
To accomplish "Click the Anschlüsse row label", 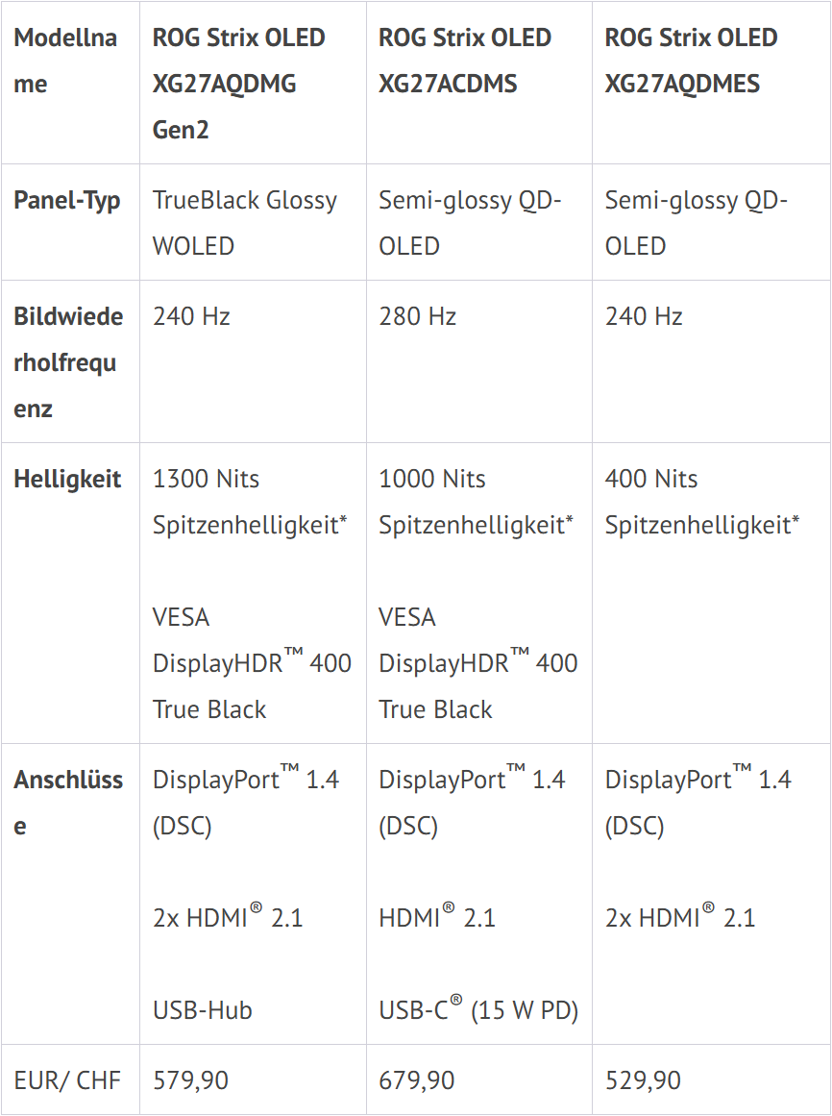I will coord(68,803).
